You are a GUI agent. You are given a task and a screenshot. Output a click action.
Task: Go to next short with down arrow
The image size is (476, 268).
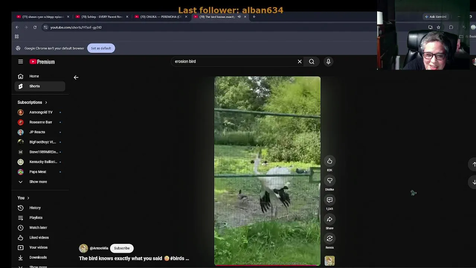tap(474, 182)
